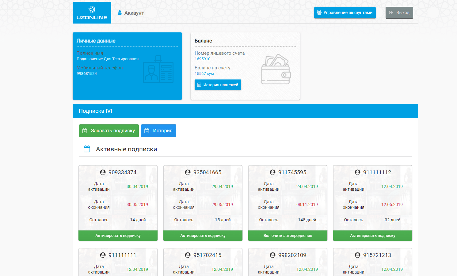457x276 pixels.
Task: Click the UZONLINE logo
Action: pos(92,13)
